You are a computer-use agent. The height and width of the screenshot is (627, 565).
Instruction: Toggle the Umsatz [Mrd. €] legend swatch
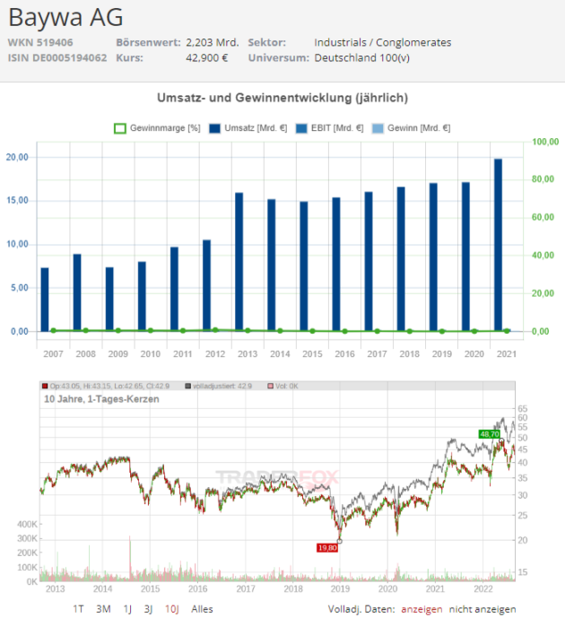pyautogui.click(x=214, y=128)
